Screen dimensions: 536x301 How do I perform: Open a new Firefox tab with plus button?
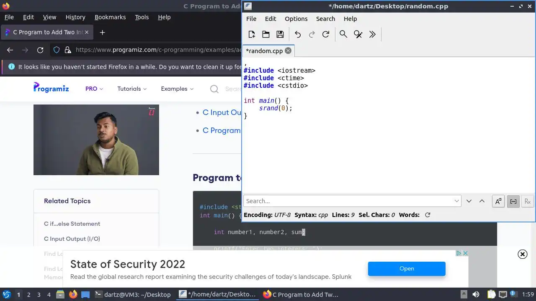[102, 32]
